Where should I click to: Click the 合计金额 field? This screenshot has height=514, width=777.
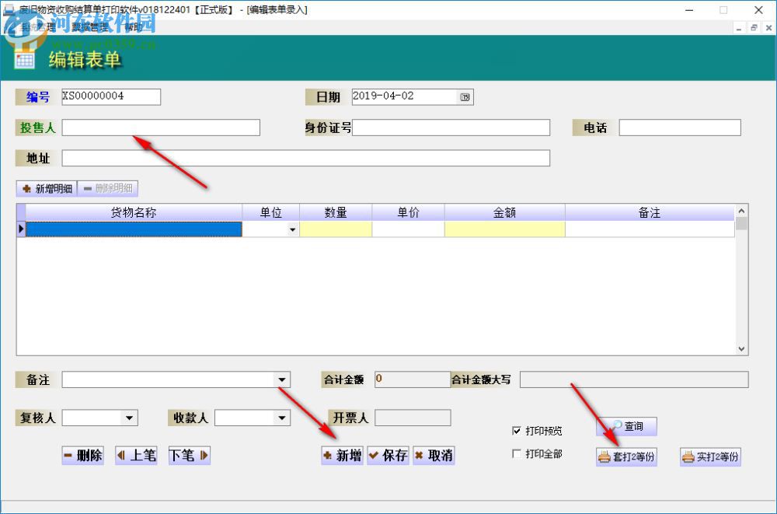pyautogui.click(x=413, y=379)
